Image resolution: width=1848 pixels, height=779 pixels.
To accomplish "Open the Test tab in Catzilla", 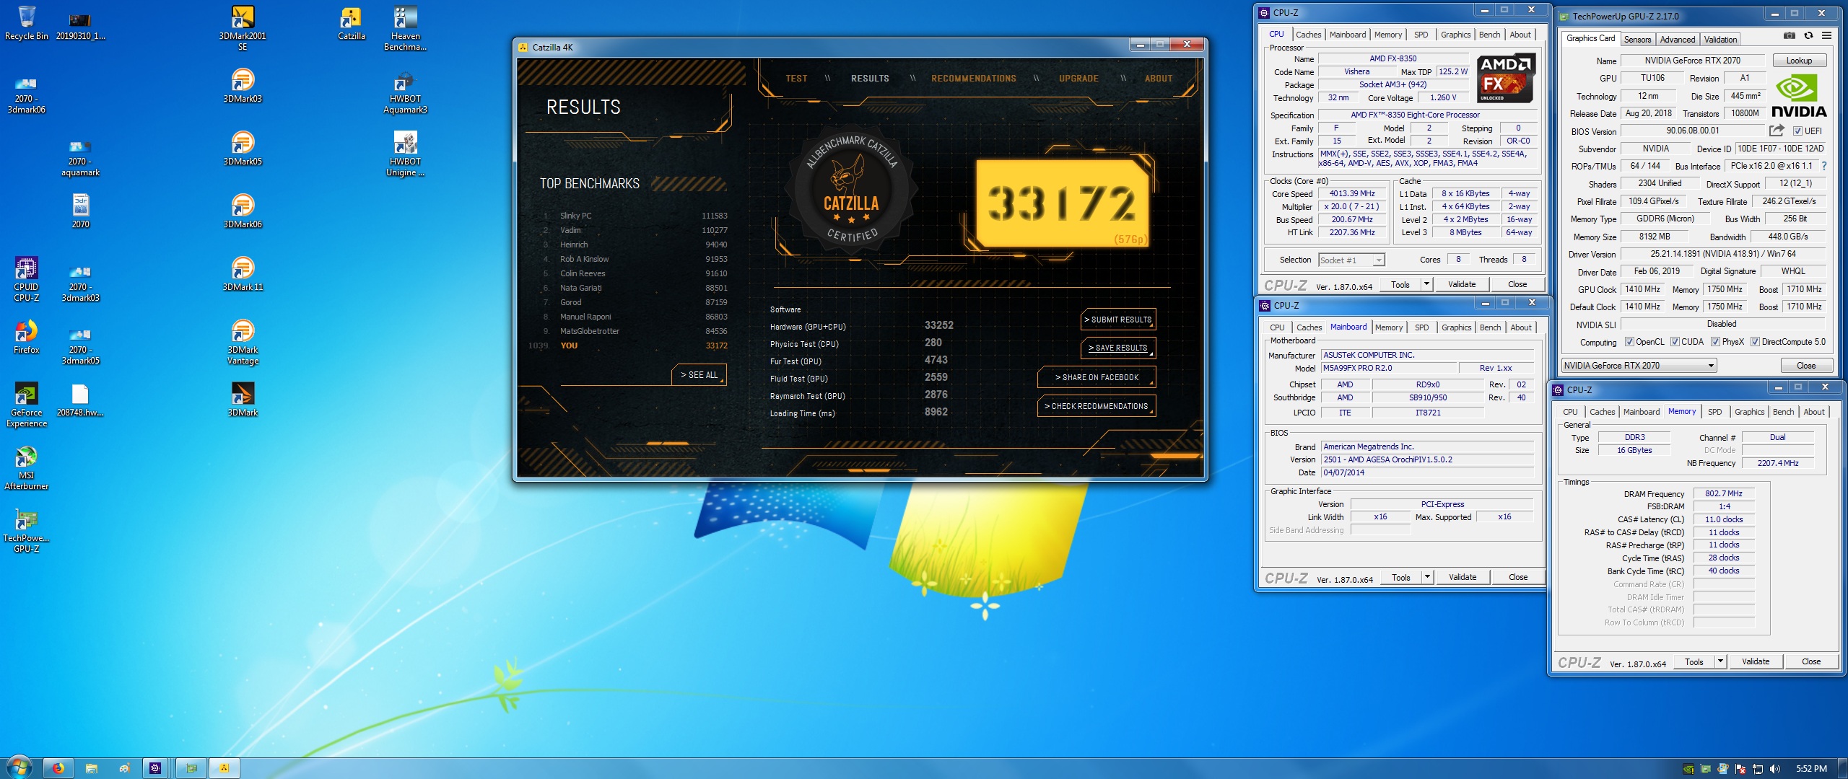I will pos(796,79).
